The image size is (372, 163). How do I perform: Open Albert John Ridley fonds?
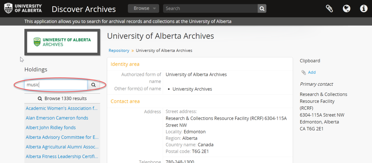[x=51, y=128]
